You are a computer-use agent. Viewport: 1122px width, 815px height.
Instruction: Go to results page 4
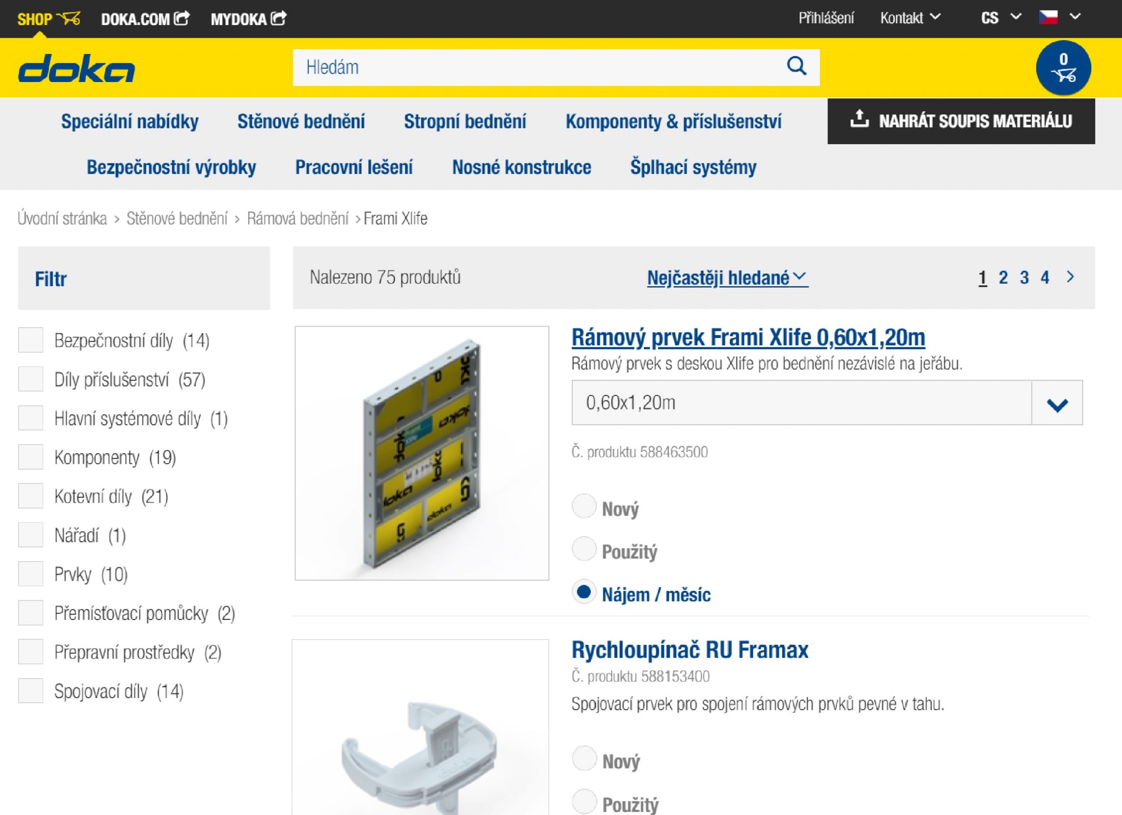(x=1045, y=277)
